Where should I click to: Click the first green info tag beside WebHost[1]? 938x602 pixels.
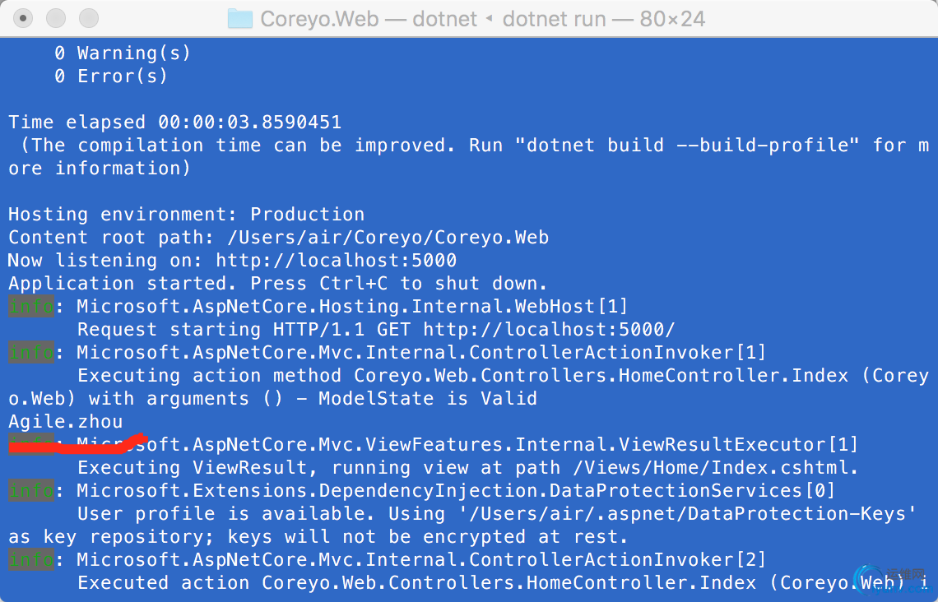tap(31, 306)
